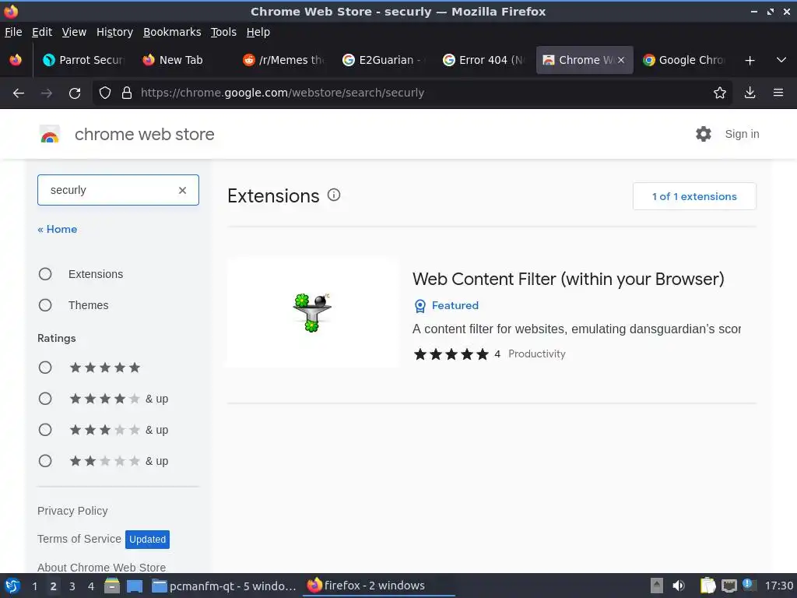The image size is (797, 598).
Task: Open pcmanfm-qt windows taskbar group
Action: click(224, 586)
